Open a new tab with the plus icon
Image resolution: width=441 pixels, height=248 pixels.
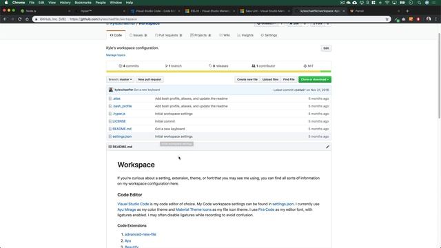(x=407, y=11)
